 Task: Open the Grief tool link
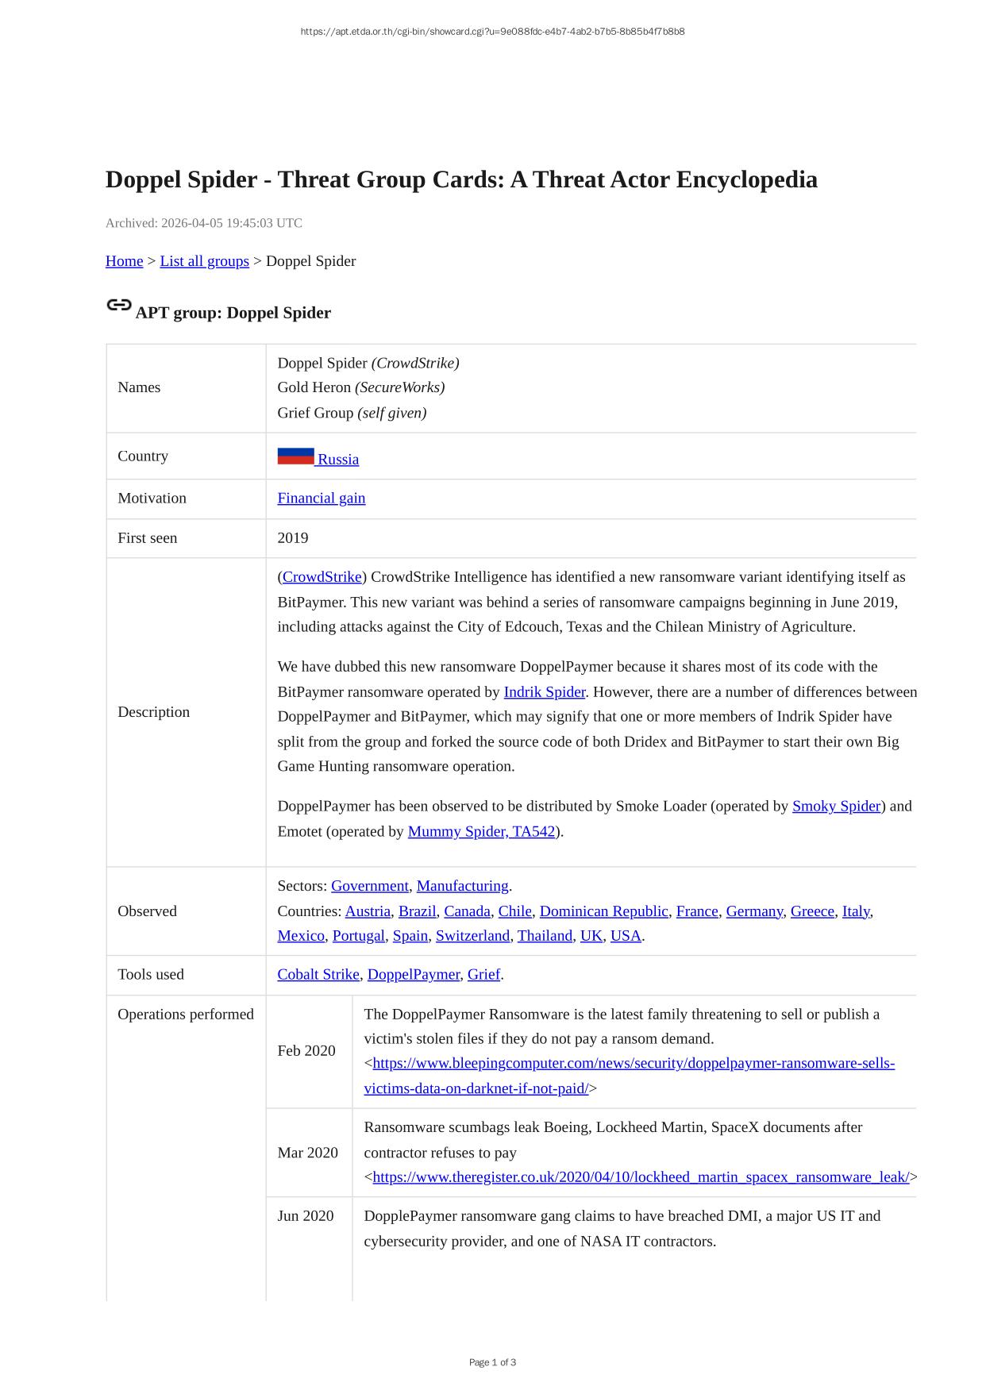483,975
